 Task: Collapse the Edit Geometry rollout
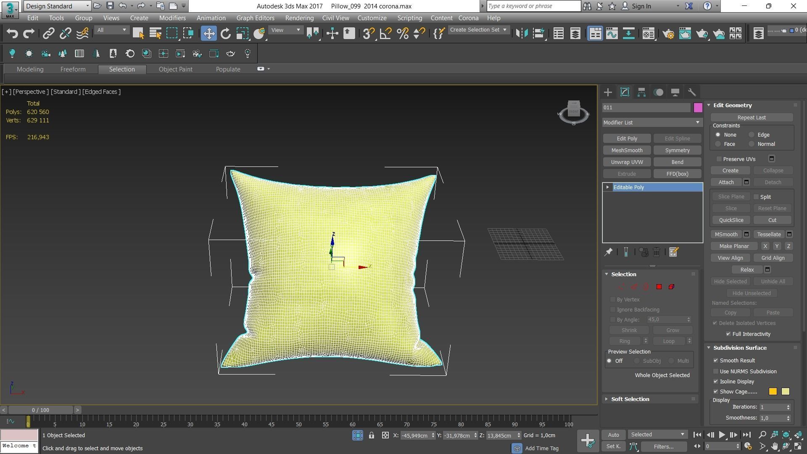[732, 106]
